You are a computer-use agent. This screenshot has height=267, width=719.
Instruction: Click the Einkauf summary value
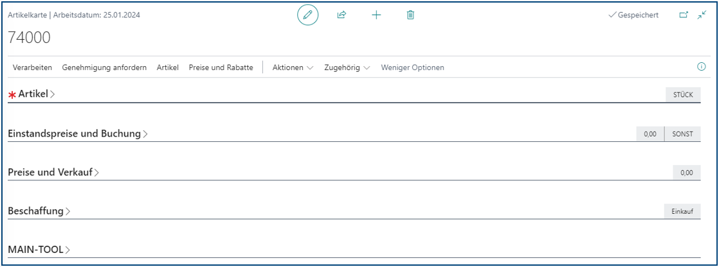click(x=682, y=211)
